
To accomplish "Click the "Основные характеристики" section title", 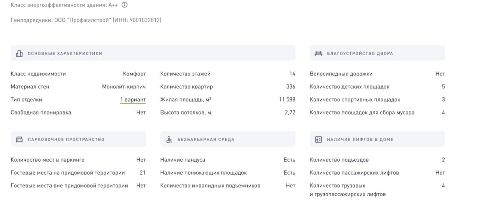I will [65, 53].
